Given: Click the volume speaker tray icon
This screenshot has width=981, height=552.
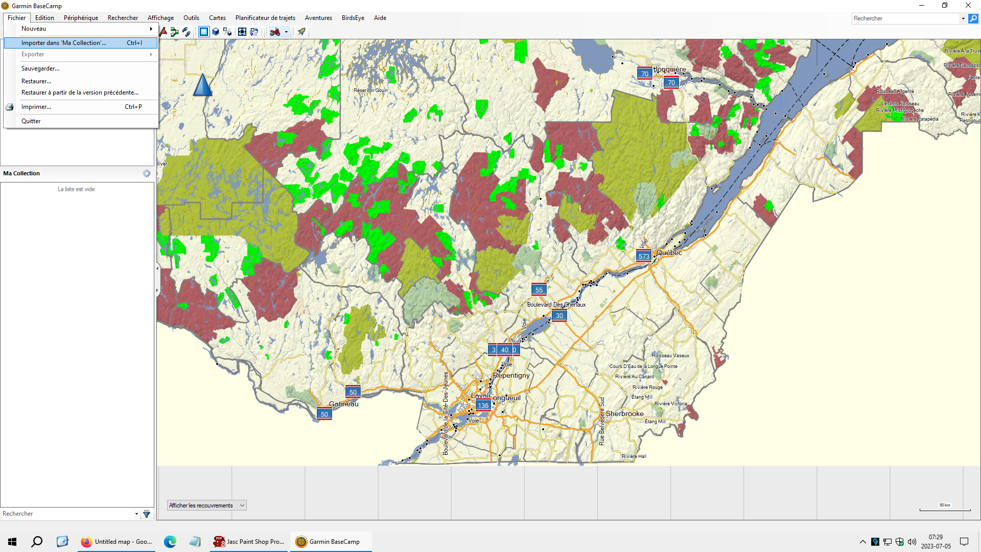Looking at the screenshot, I should pos(912,542).
